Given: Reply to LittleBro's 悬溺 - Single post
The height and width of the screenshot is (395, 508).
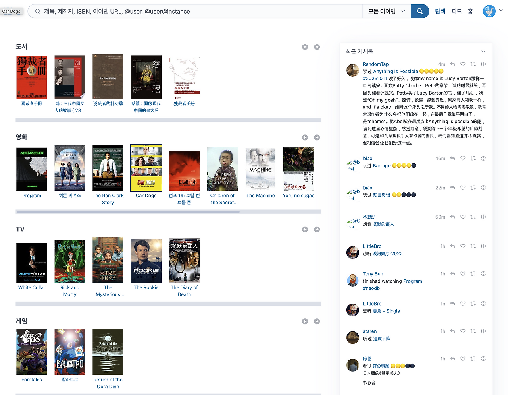Looking at the screenshot, I should tap(452, 304).
